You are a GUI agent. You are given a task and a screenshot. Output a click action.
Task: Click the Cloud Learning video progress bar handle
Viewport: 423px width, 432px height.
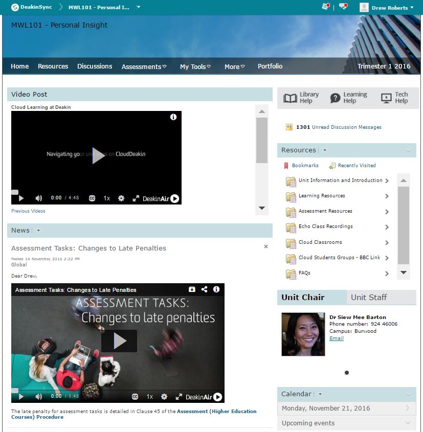tap(15, 192)
